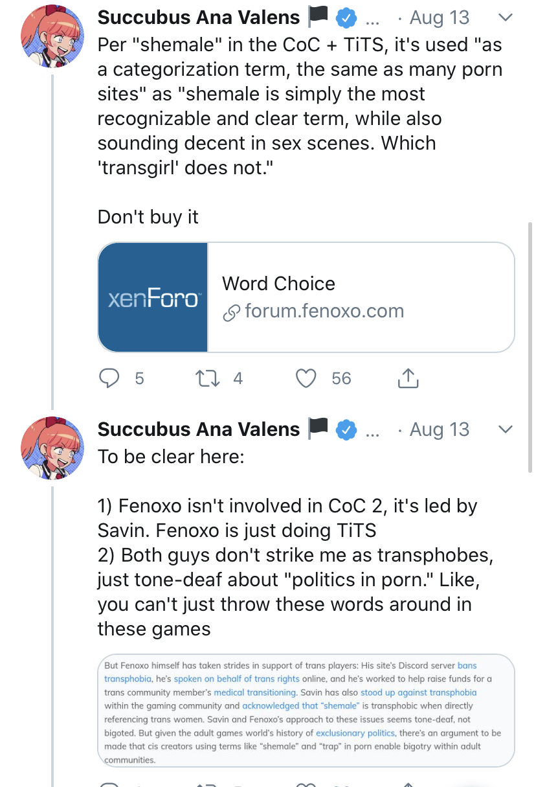Click the xenForo logo thumbnail
The height and width of the screenshot is (787, 536).
pyautogui.click(x=153, y=298)
